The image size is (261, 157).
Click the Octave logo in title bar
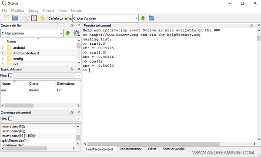tap(4, 3)
